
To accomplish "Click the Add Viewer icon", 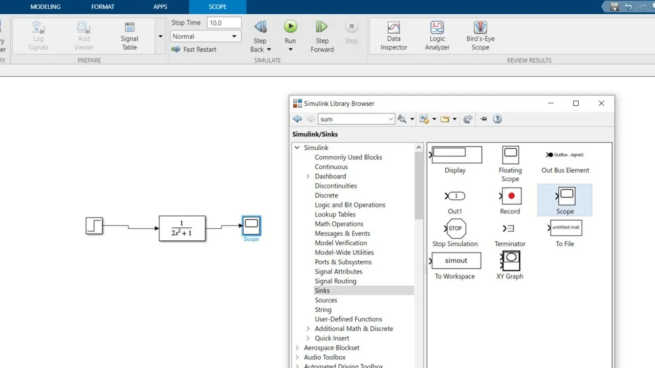I will point(83,28).
